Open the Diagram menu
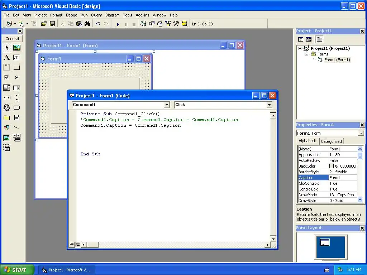The width and height of the screenshot is (367, 275). coord(112,15)
